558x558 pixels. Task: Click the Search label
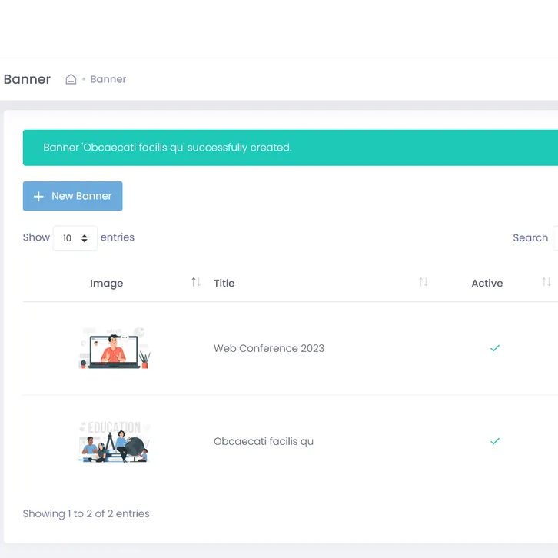(x=530, y=238)
